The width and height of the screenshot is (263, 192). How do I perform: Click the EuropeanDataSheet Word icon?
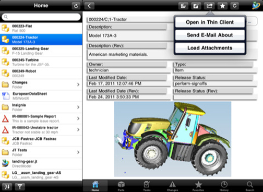point(6,96)
